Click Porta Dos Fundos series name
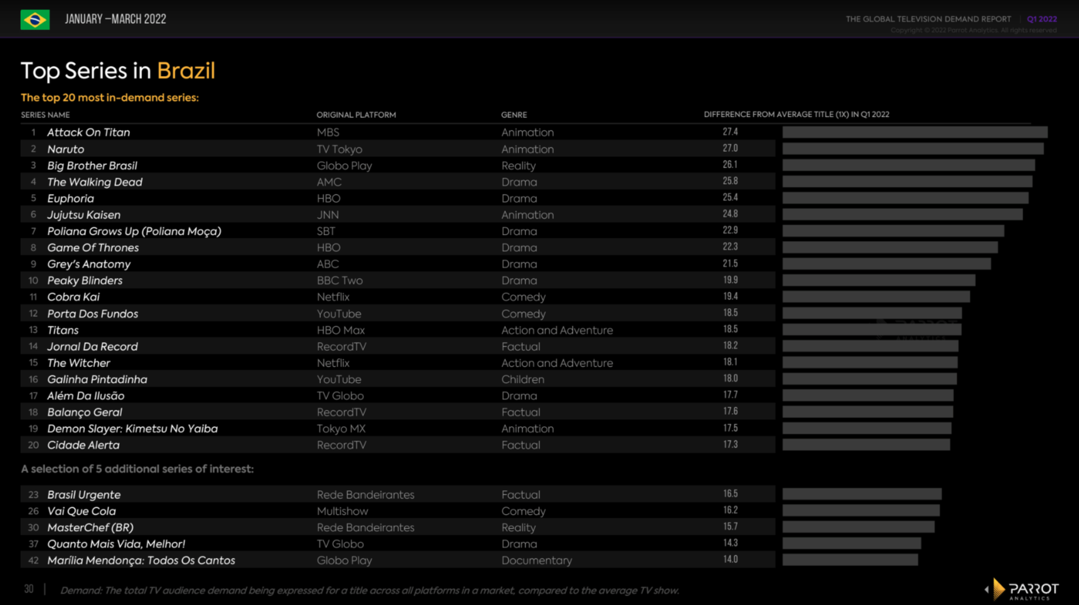 93,314
